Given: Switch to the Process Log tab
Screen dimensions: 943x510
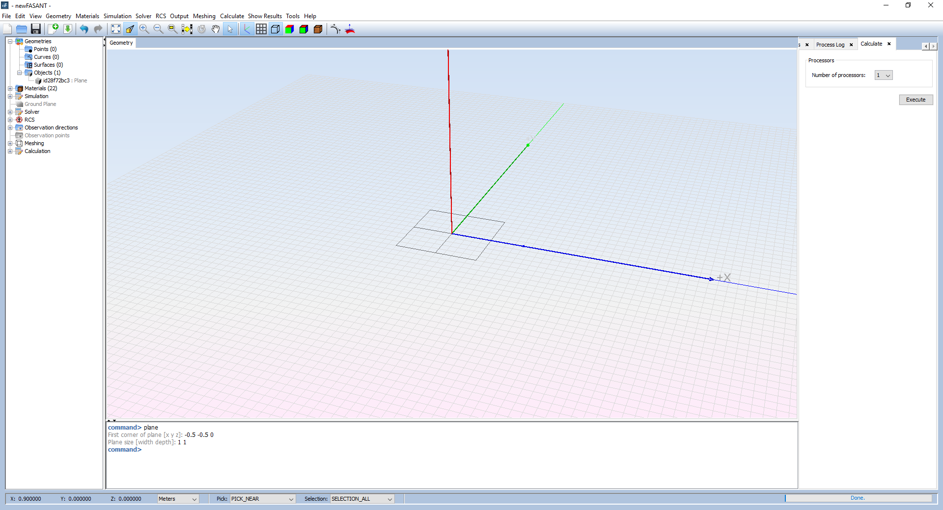Looking at the screenshot, I should tap(830, 45).
